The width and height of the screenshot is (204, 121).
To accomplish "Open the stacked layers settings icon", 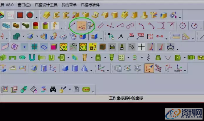I will point(112,47).
